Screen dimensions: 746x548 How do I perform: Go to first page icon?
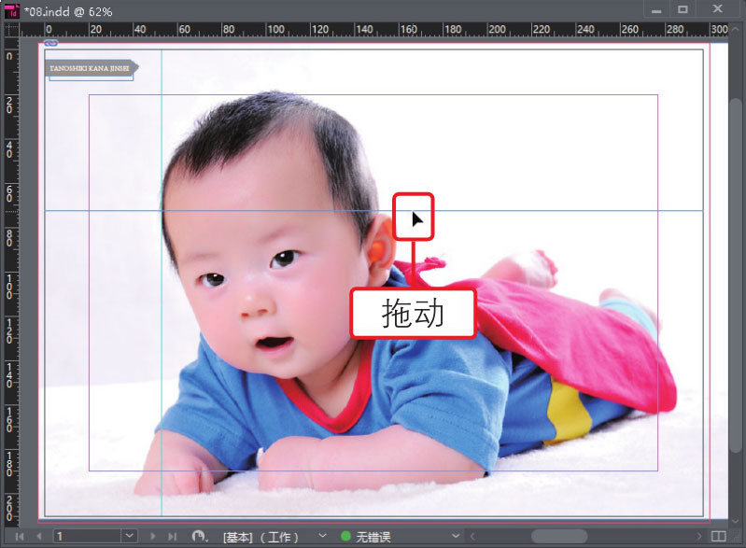pos(19,537)
